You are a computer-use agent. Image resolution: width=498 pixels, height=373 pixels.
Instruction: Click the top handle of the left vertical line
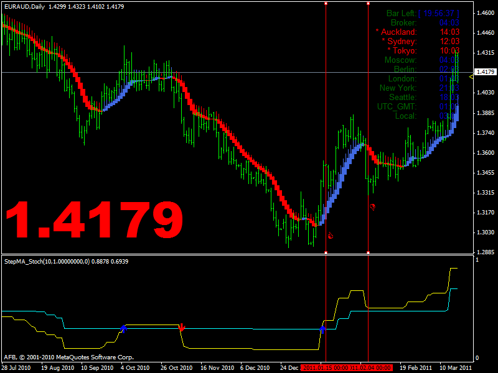tap(326, 3)
